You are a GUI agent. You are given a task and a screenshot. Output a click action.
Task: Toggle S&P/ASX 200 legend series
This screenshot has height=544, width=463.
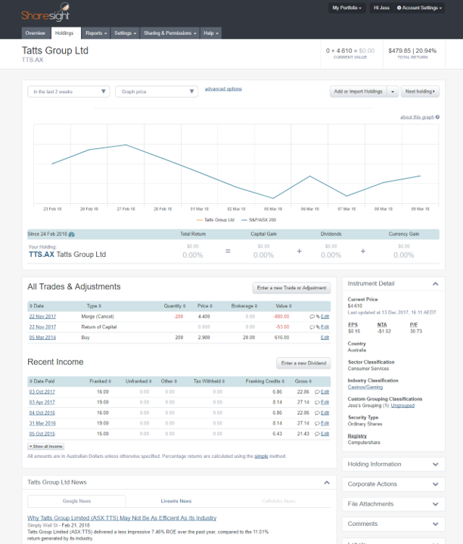pos(259,220)
